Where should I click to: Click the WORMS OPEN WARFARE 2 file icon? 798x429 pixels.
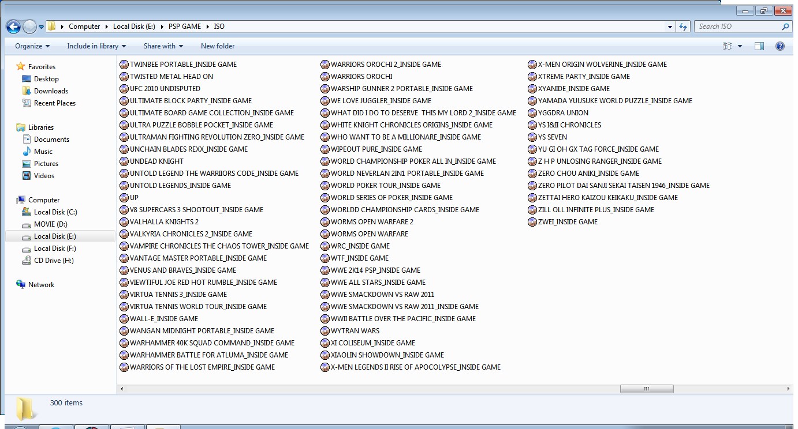[325, 222]
